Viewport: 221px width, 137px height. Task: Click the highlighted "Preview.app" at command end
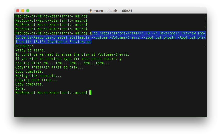pos(80,42)
